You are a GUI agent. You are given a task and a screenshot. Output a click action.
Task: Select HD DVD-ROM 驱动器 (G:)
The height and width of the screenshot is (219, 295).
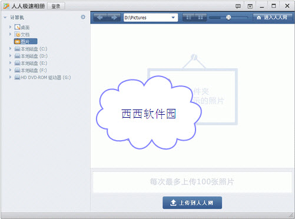point(42,77)
